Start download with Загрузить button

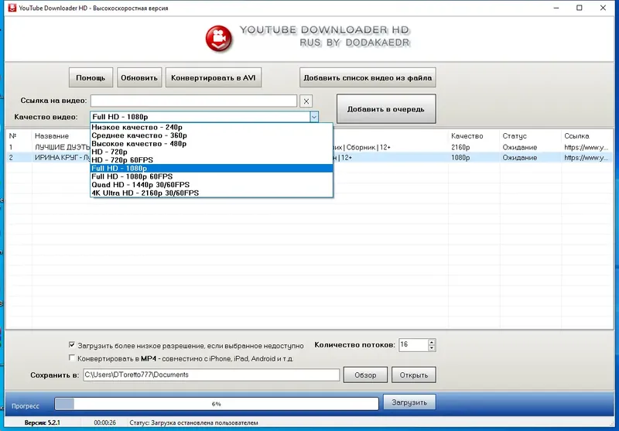coord(409,402)
